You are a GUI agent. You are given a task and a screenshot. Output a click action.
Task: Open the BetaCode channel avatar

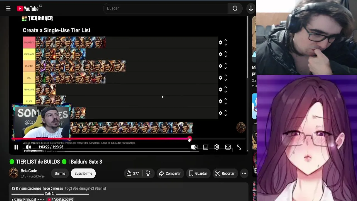point(13,173)
